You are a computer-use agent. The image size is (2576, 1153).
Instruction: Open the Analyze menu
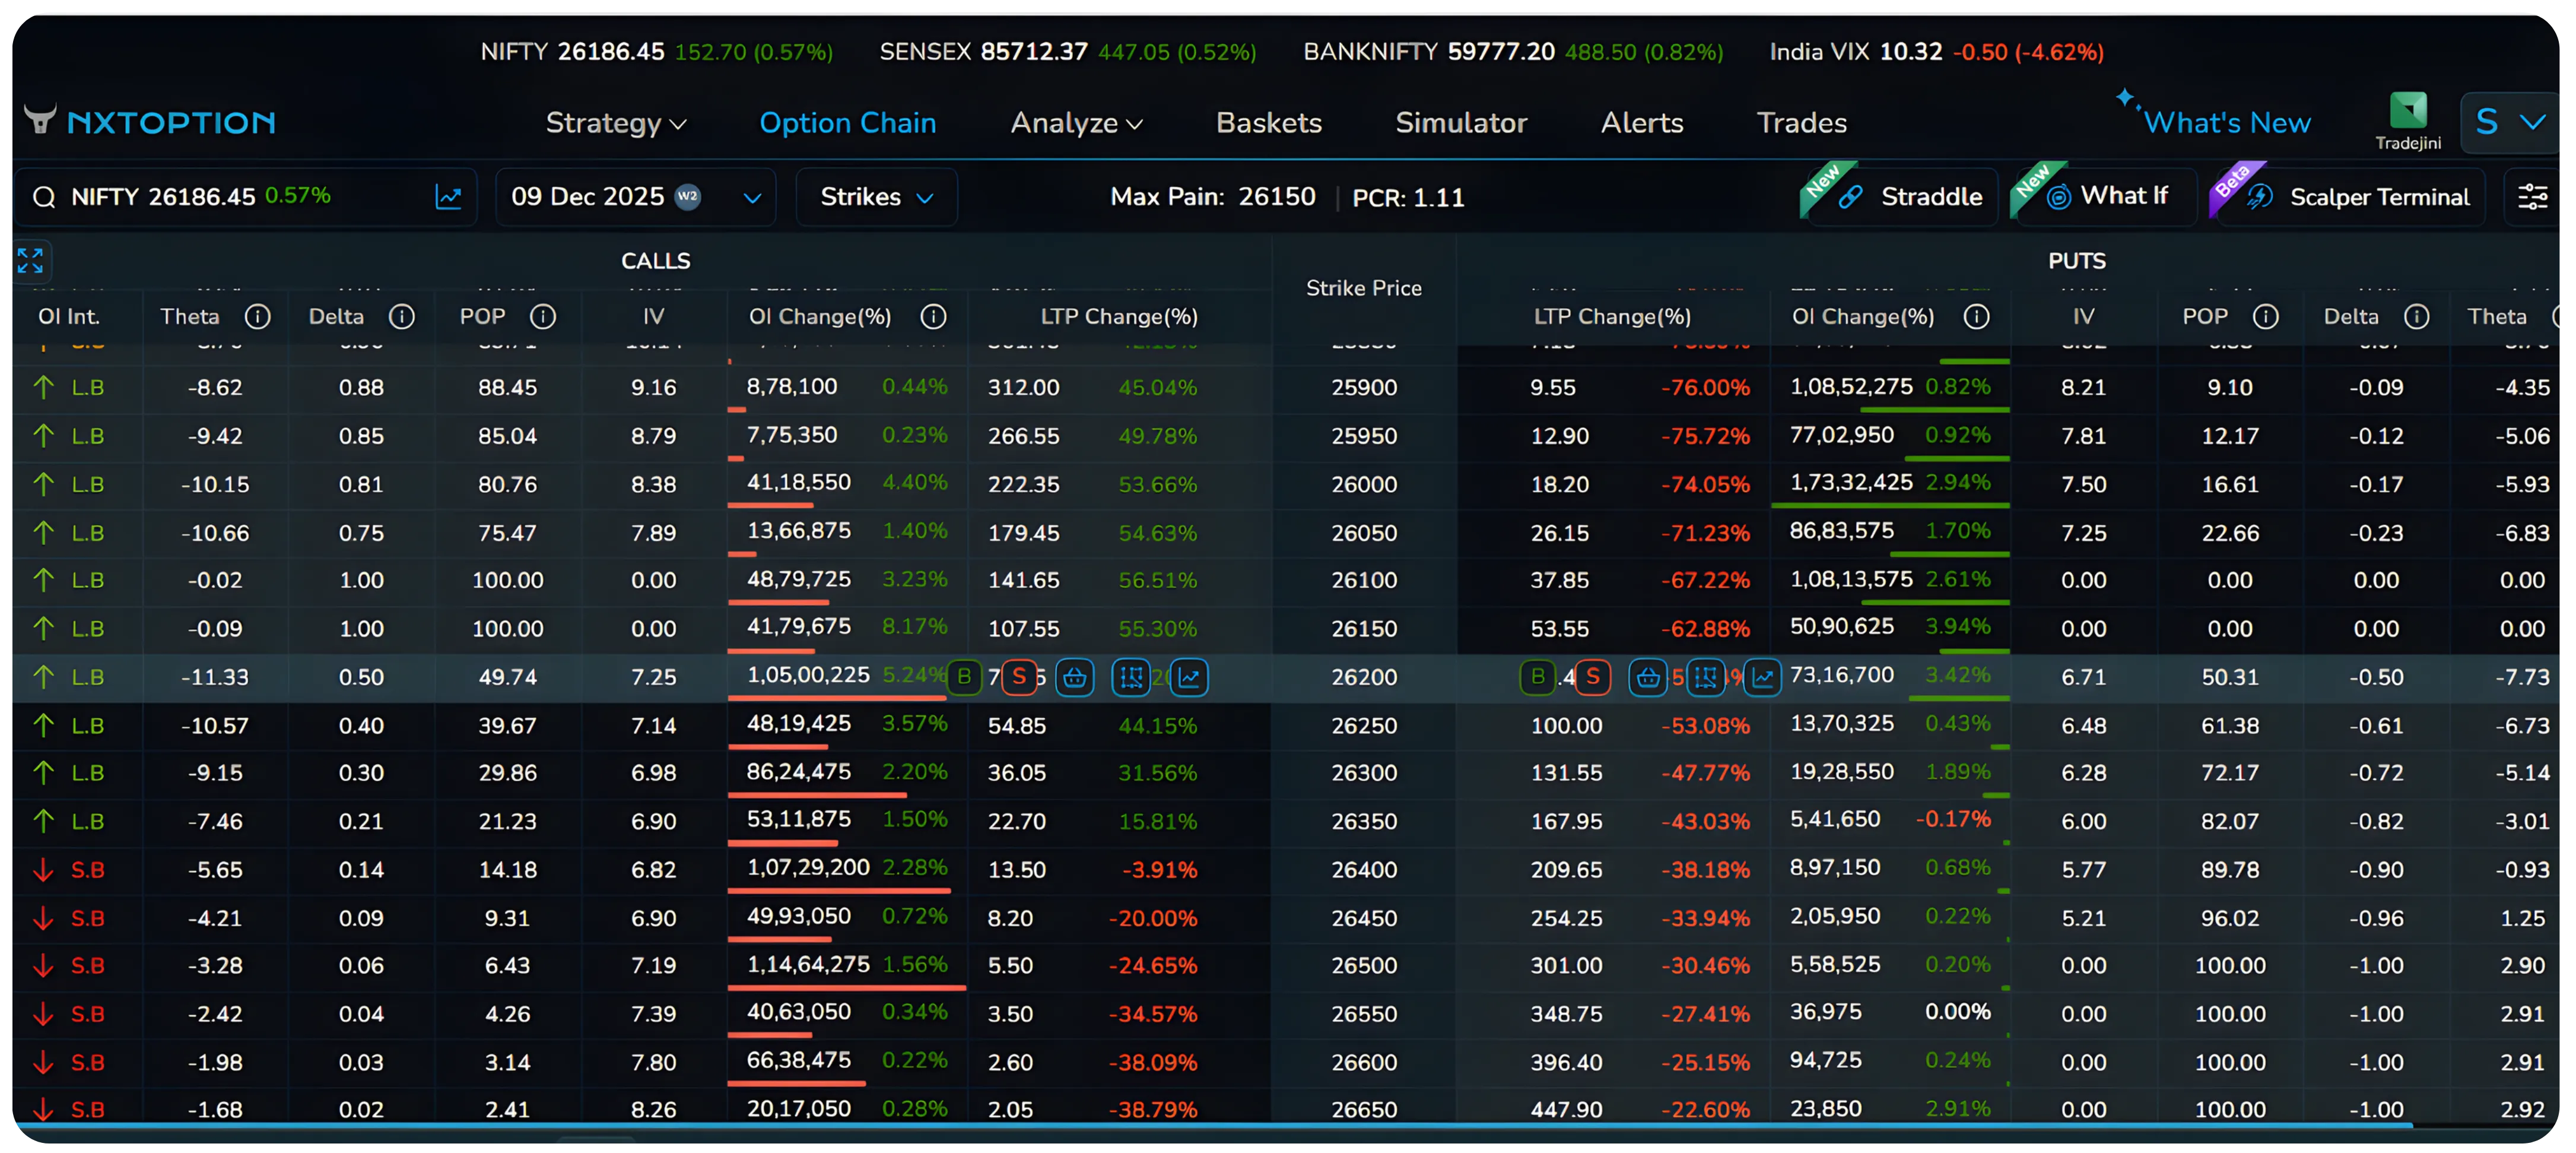[1076, 122]
